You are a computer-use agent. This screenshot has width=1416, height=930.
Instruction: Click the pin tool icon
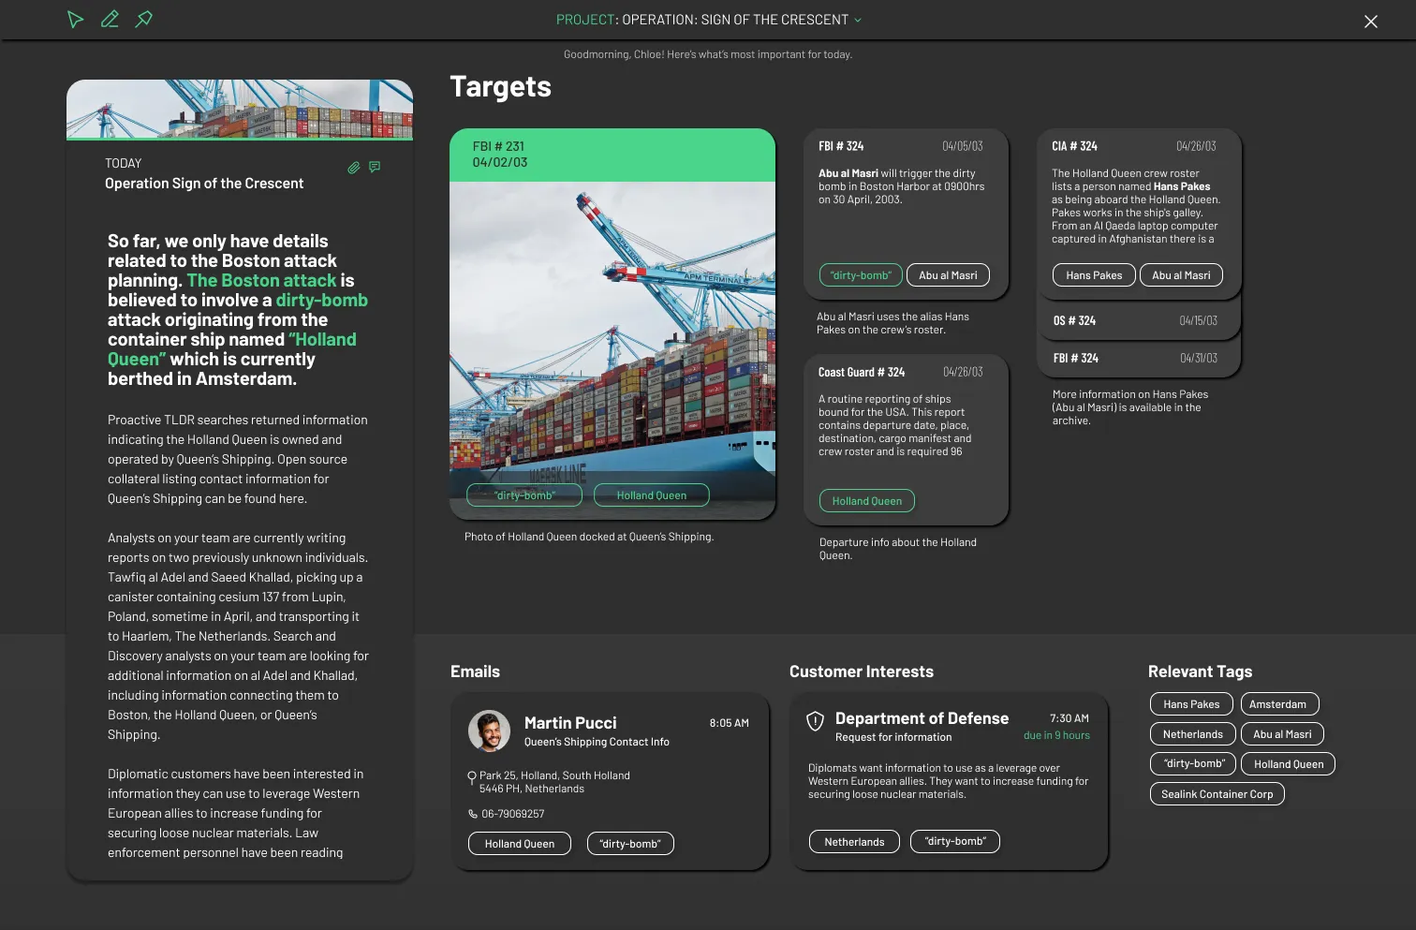(x=143, y=20)
